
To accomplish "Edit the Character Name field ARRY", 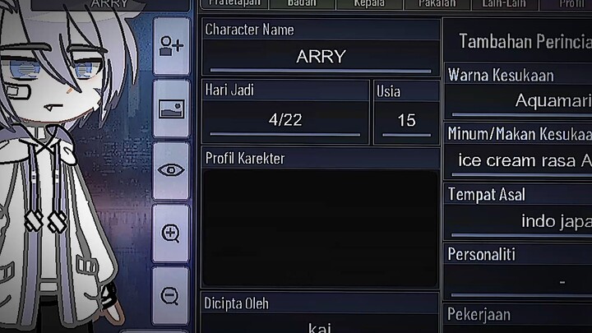I will 321,57.
